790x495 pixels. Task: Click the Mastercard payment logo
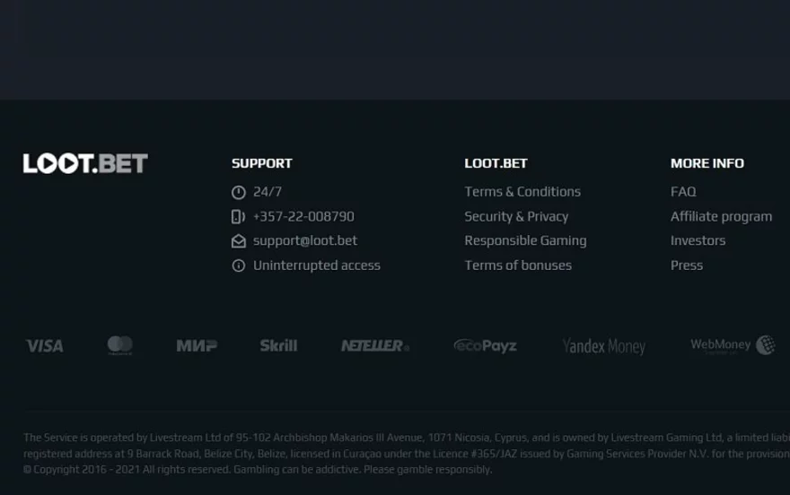pos(119,345)
